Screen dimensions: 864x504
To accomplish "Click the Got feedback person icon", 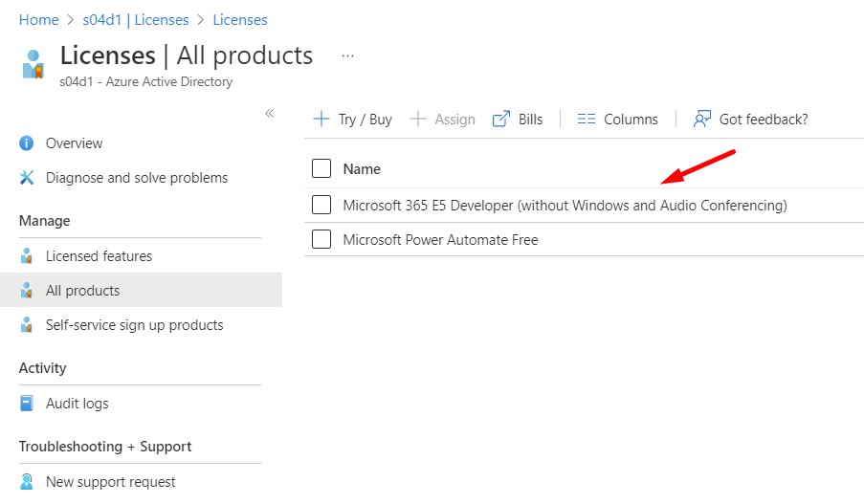I will point(702,120).
